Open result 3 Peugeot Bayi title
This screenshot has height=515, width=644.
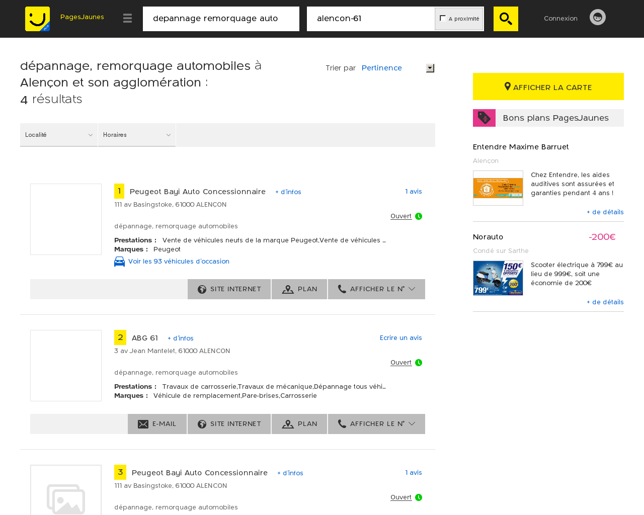200,473
